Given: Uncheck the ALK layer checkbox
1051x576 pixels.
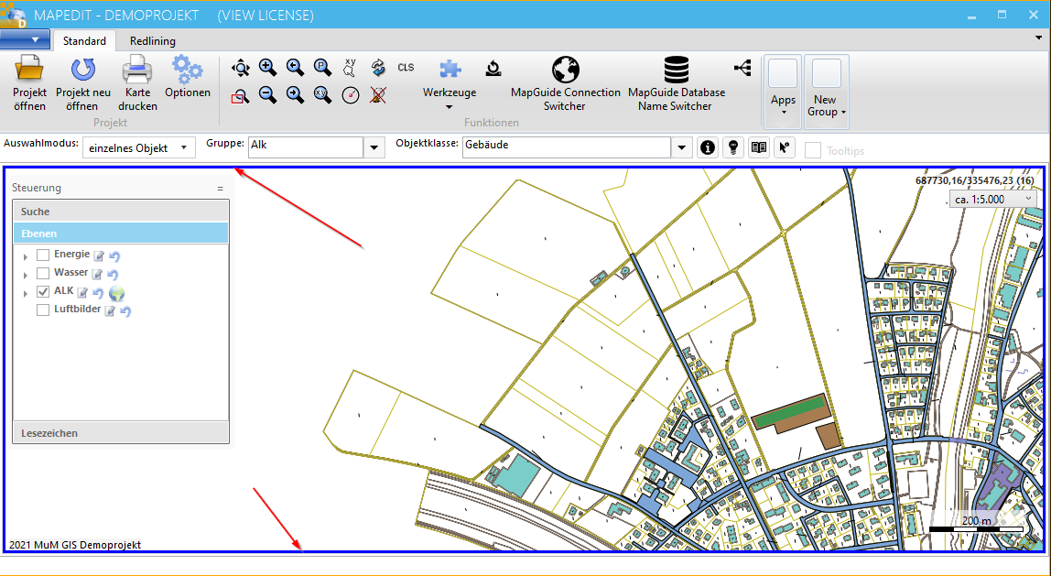Looking at the screenshot, I should click(x=42, y=291).
